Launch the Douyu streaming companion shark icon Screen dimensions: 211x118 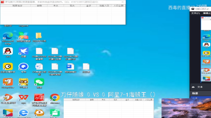point(8,99)
